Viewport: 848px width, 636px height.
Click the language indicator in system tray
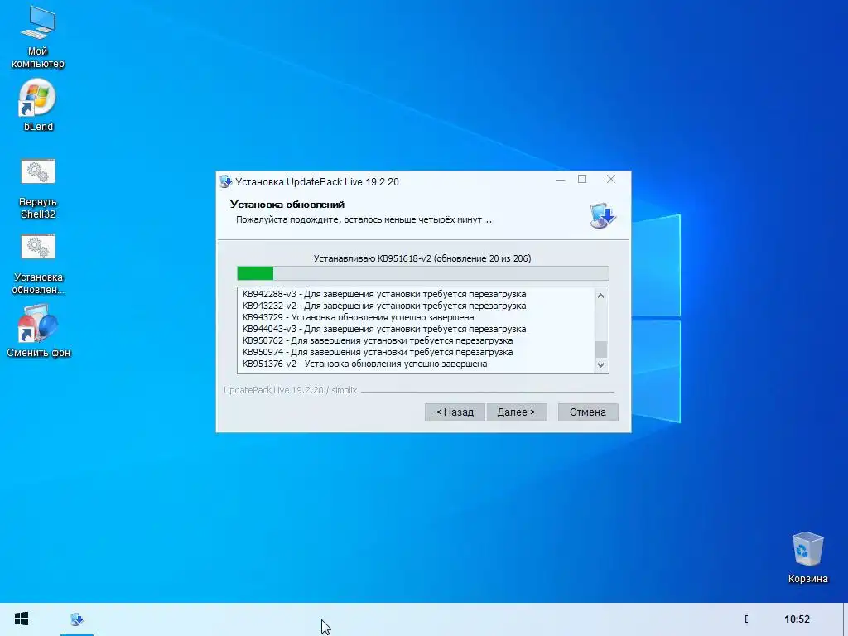[746, 619]
